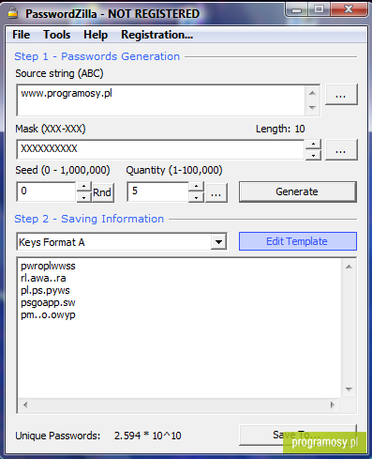Click down arrow of source string scrollbar
Image resolution: width=372 pixels, height=459 pixels.
[312, 108]
